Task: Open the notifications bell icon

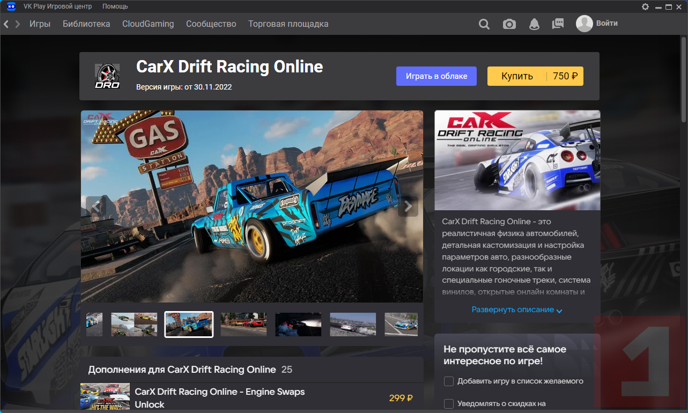Action: [x=534, y=24]
